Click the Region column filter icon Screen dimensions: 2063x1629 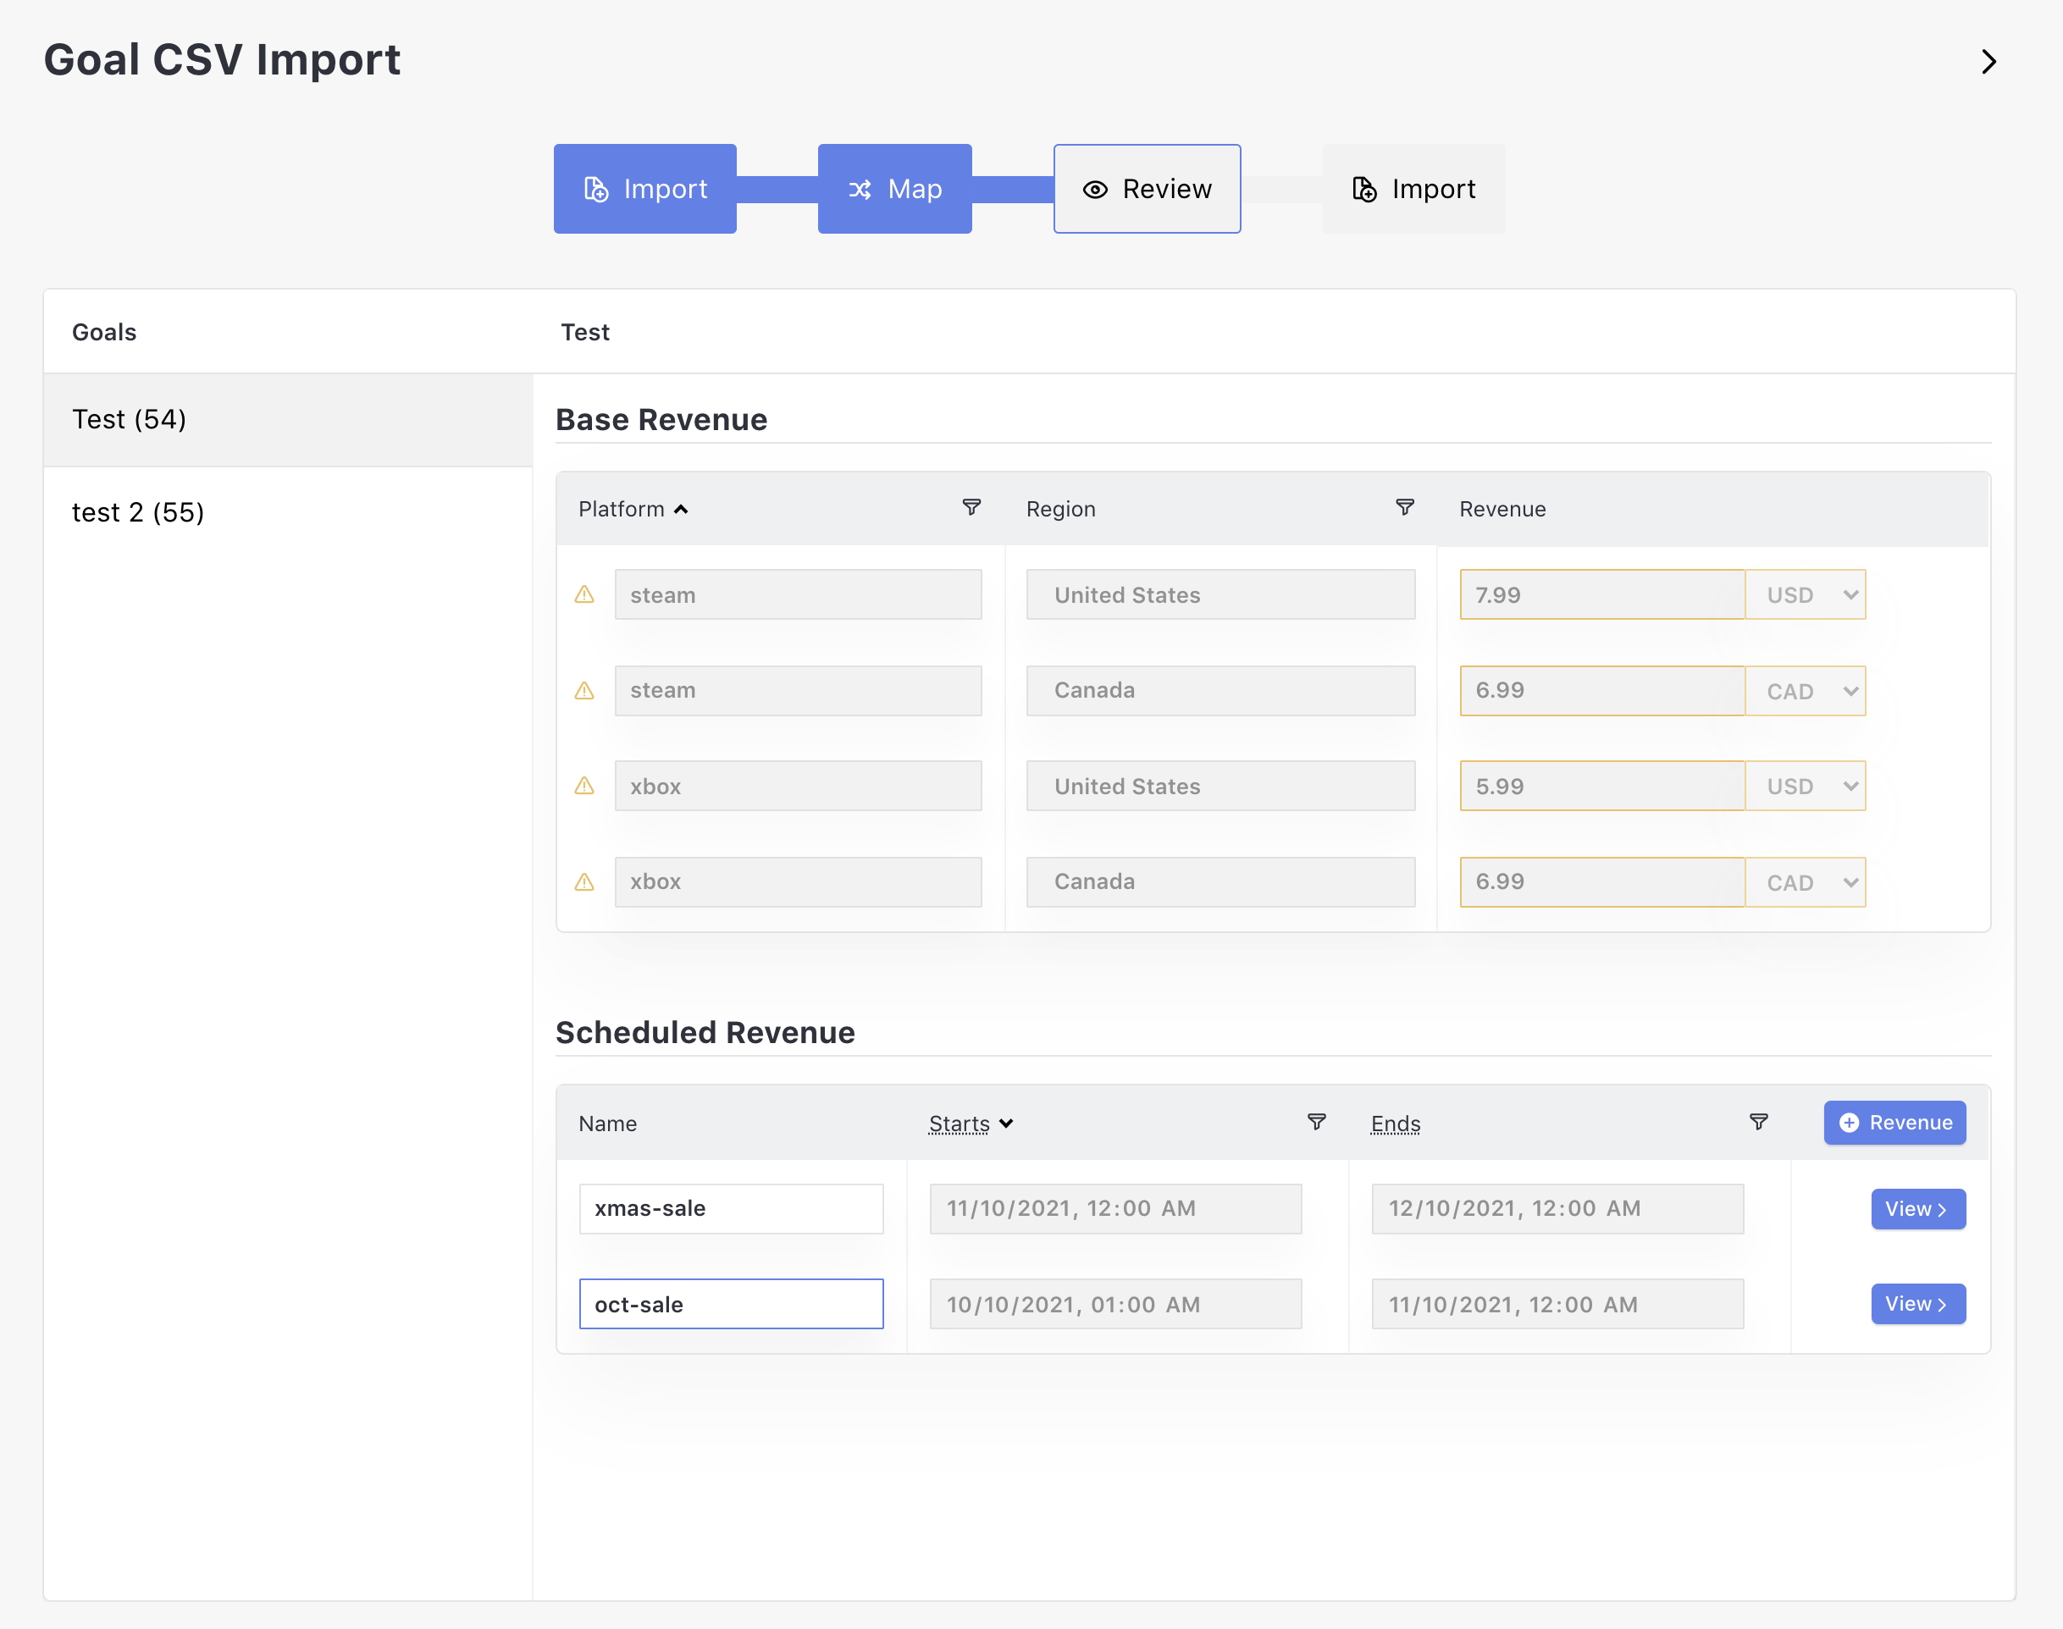tap(1404, 507)
